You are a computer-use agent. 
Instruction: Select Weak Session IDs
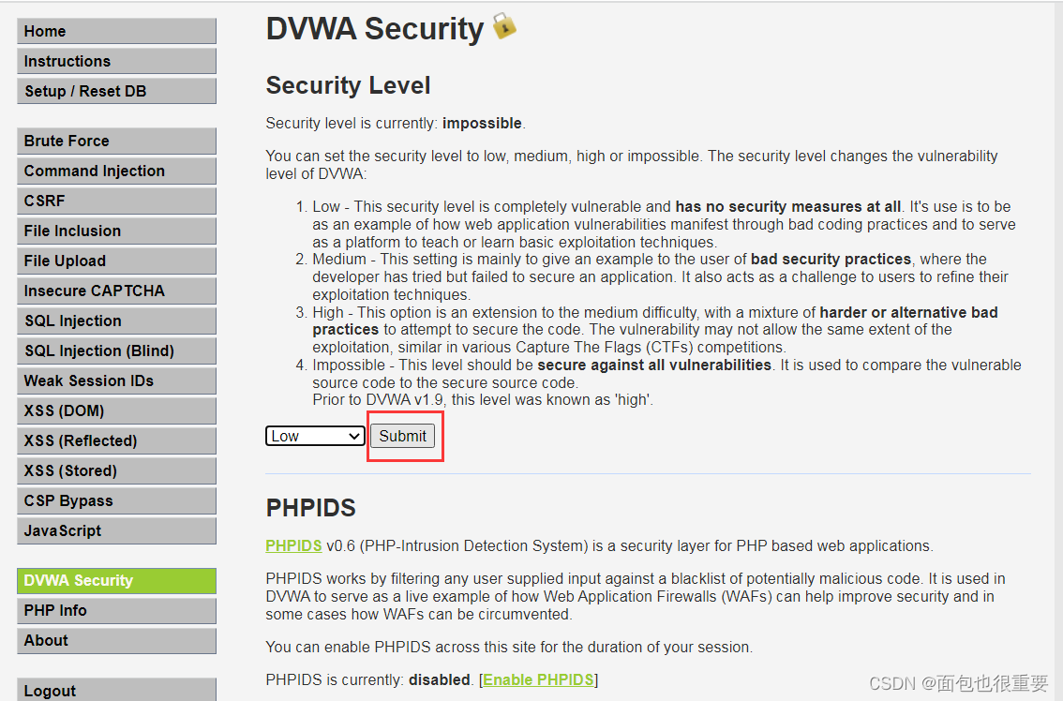pyautogui.click(x=116, y=380)
